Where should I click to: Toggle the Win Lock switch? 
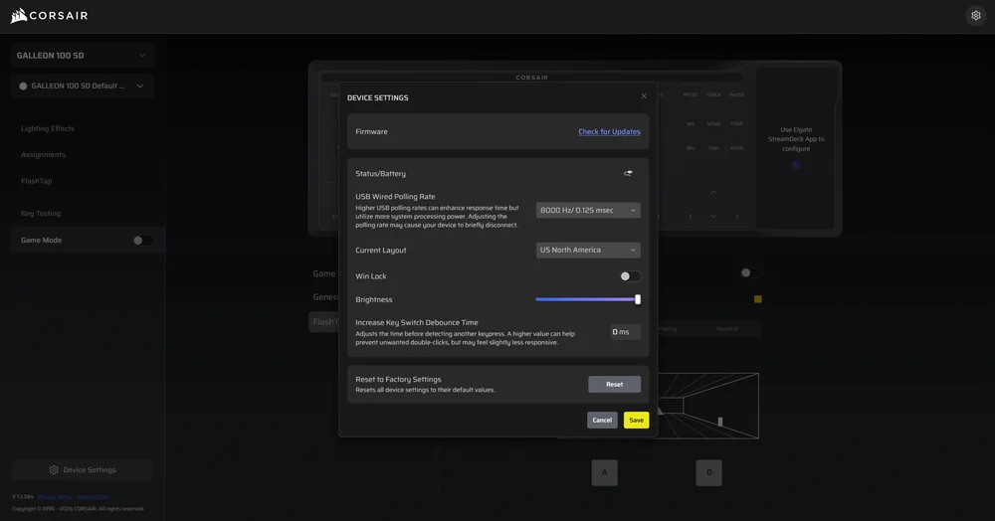click(630, 276)
